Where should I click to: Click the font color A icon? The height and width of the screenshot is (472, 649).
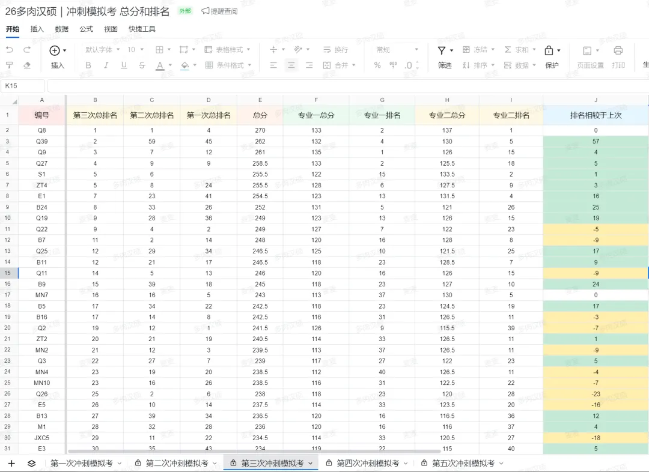coord(160,65)
